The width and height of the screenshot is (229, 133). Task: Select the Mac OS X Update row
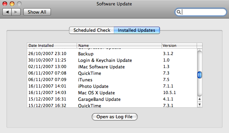coord(112,93)
